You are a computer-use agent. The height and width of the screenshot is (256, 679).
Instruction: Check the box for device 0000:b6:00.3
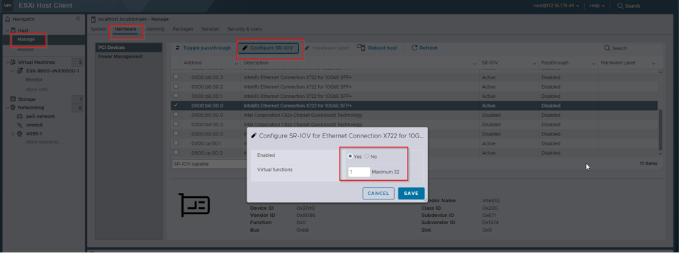(x=176, y=77)
